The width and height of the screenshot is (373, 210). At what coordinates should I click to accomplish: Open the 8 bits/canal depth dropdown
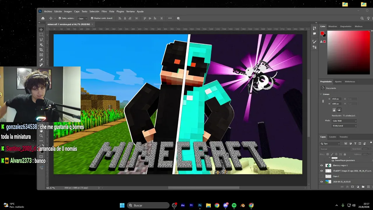[344, 126]
